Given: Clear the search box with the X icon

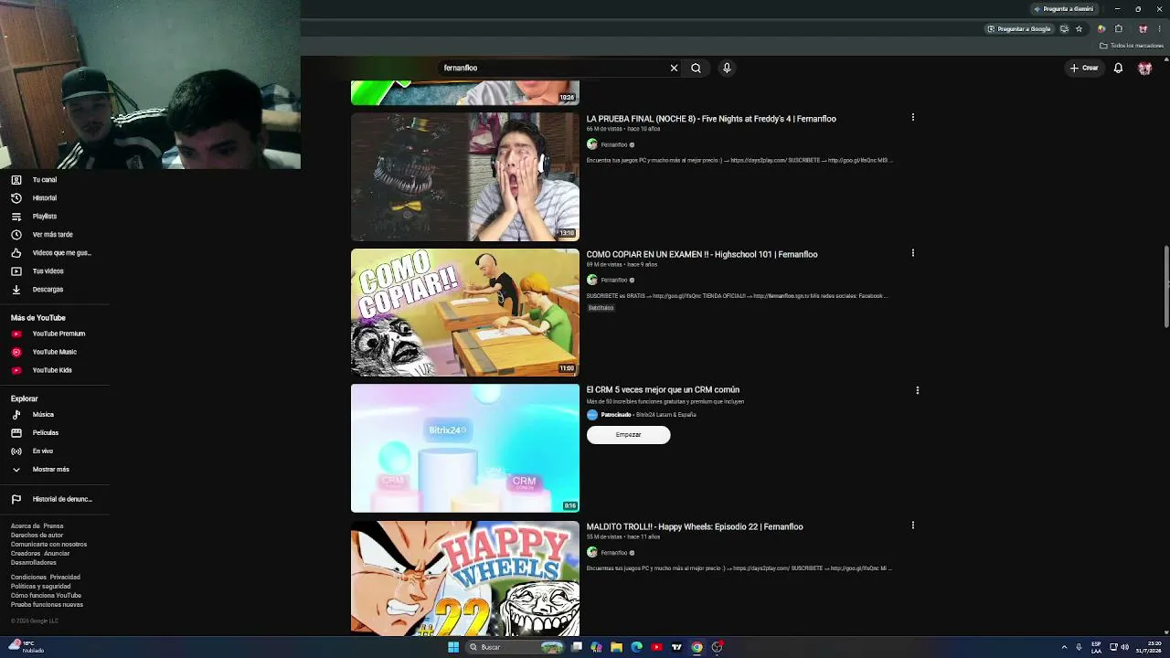Looking at the screenshot, I should coord(674,68).
